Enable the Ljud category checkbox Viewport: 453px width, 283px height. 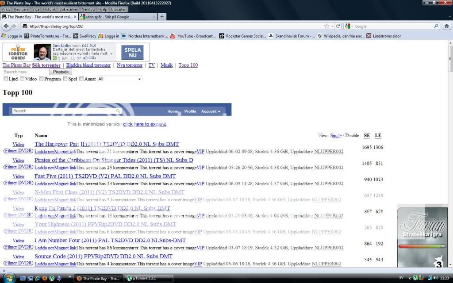point(6,79)
